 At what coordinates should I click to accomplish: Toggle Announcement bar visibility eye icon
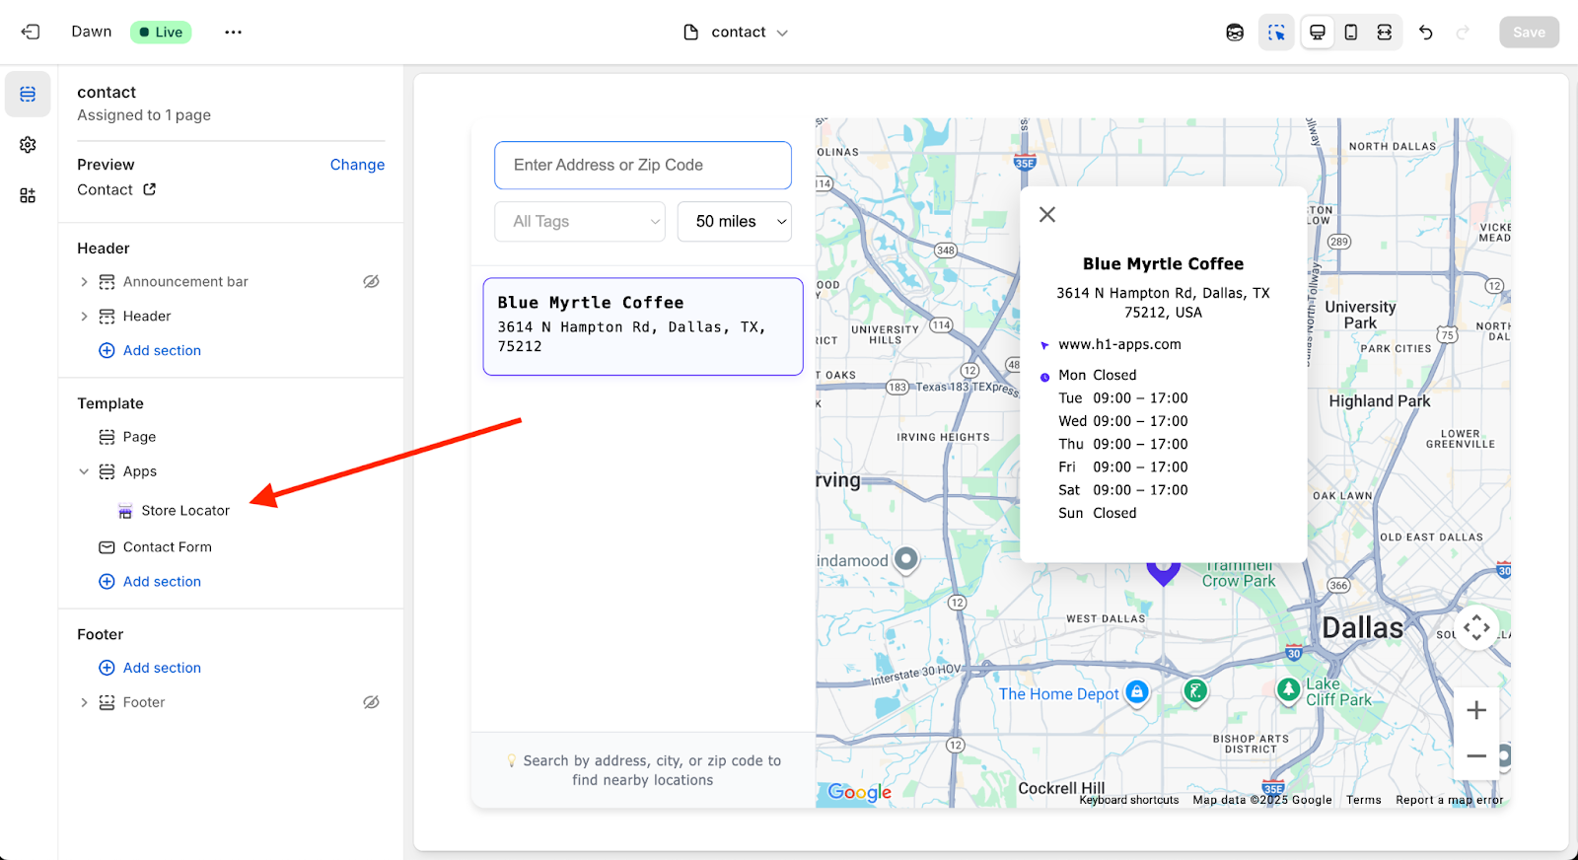pyautogui.click(x=371, y=281)
